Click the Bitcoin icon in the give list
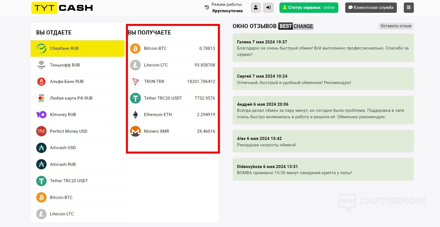This screenshot has width=440, height=227. point(42,197)
